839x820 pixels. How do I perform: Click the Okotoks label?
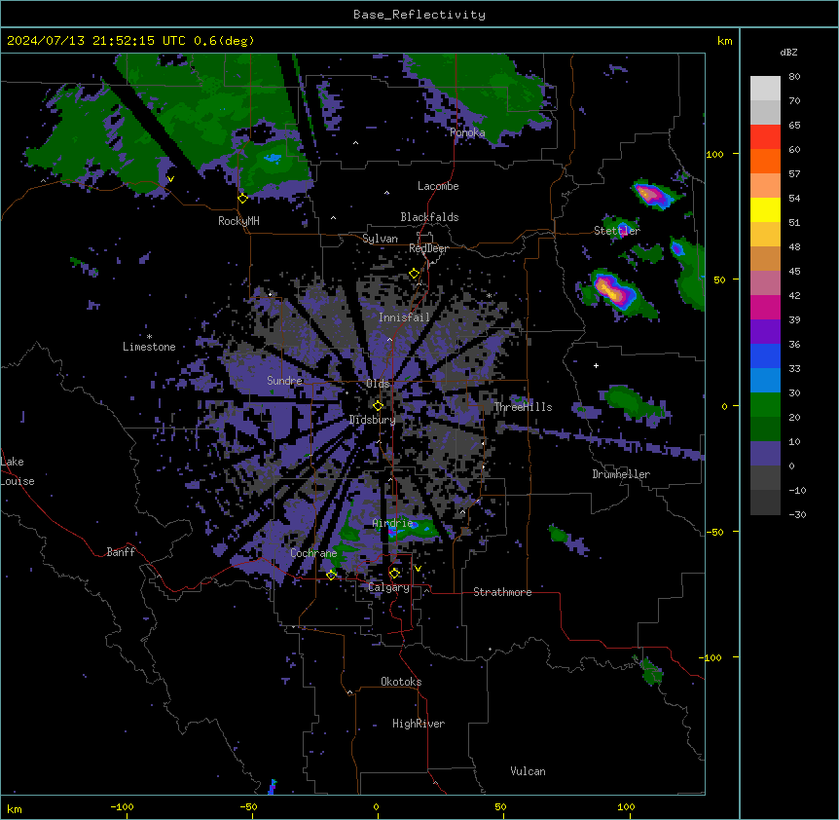coord(401,682)
